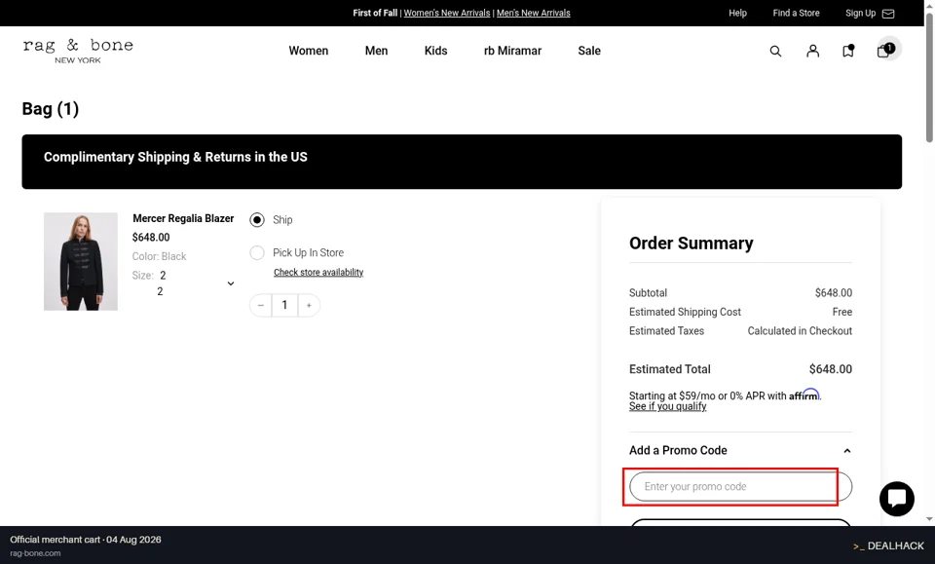Click the Affirm logo
This screenshot has height=564, width=935.
[x=804, y=395]
